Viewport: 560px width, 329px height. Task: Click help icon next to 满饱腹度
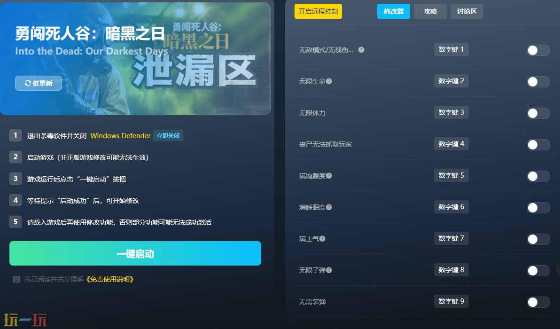click(329, 176)
